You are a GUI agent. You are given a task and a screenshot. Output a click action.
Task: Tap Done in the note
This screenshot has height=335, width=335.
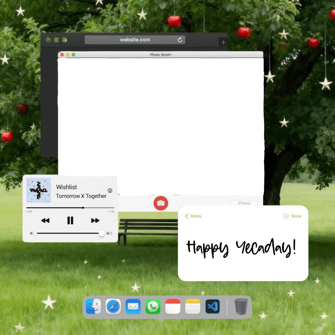296,216
